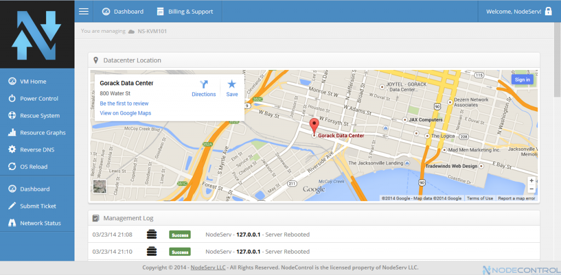561x275 pixels.
Task: Click the Datacenter Location pin icon in header
Action: [95, 60]
